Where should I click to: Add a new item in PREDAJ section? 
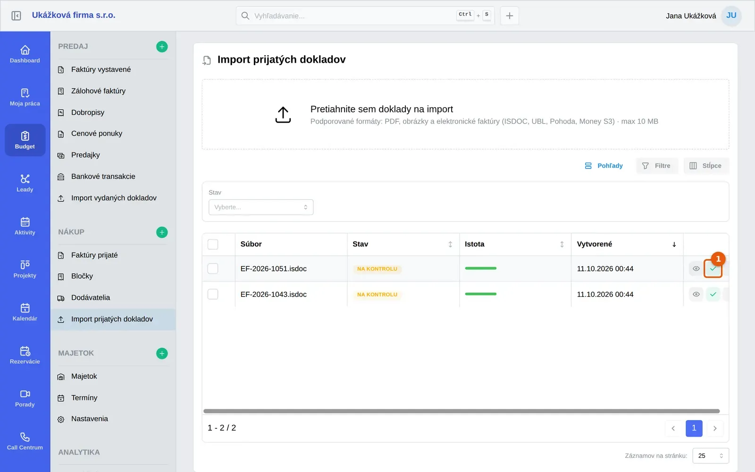162,46
